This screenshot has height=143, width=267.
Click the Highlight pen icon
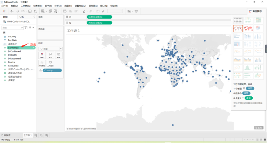tap(84, 11)
